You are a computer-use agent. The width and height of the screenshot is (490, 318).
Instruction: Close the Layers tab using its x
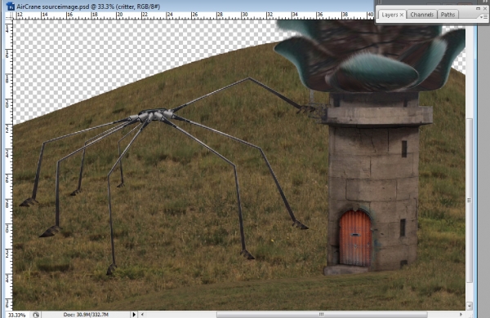click(402, 15)
